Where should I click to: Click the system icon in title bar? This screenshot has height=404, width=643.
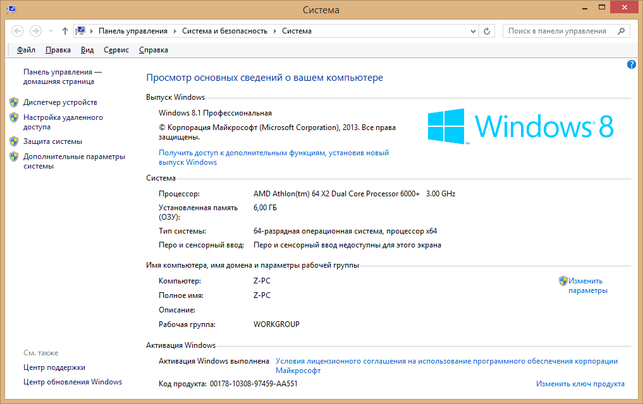(11, 9)
